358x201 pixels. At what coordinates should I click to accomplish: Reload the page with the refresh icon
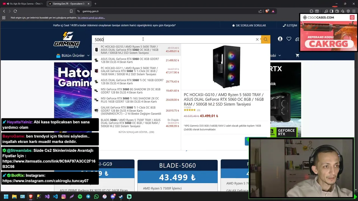(15, 11)
